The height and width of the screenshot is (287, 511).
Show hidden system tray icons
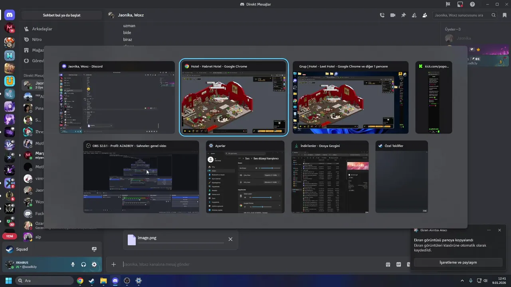[x=463, y=281]
